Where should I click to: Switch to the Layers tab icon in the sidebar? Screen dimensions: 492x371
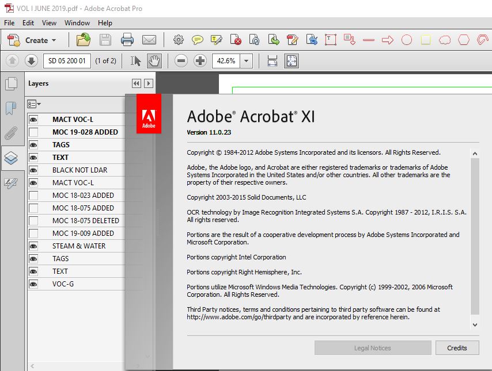12,158
